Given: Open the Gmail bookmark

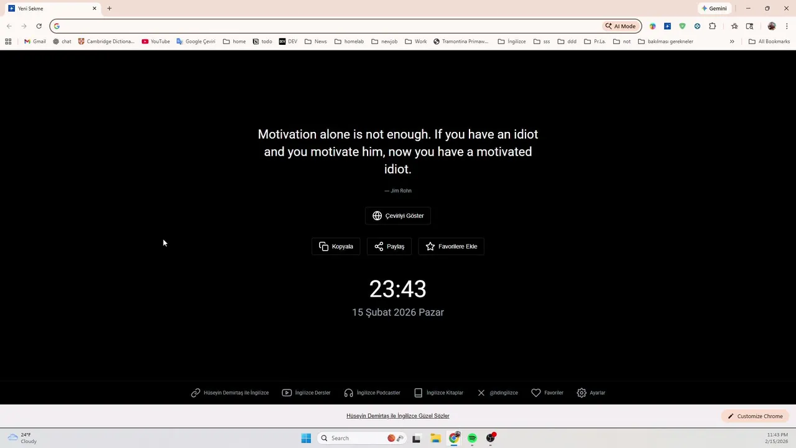Looking at the screenshot, I should pyautogui.click(x=35, y=42).
